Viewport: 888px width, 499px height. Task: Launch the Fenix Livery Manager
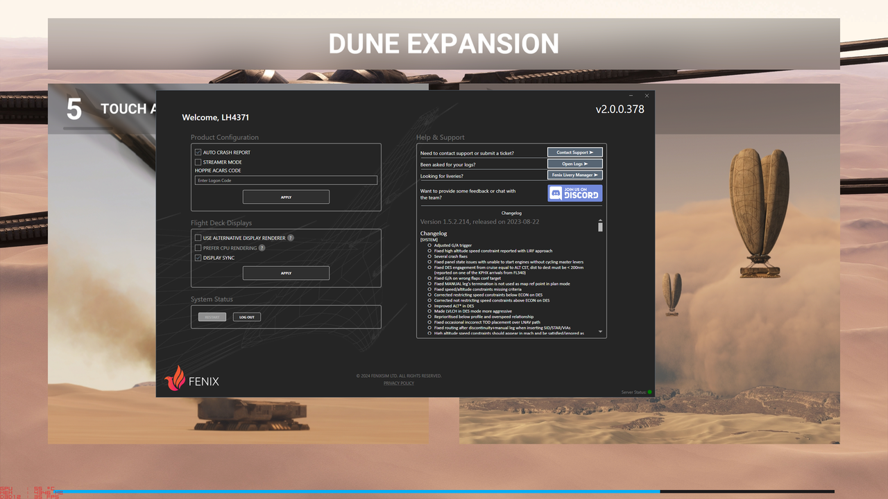tap(575, 175)
